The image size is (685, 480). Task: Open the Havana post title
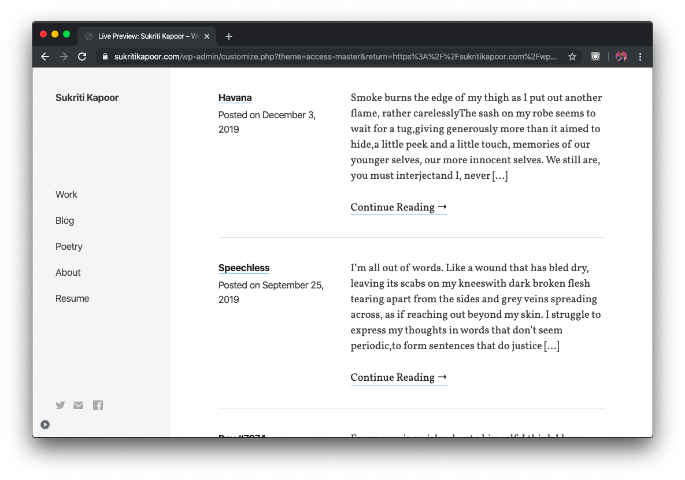[x=235, y=97]
